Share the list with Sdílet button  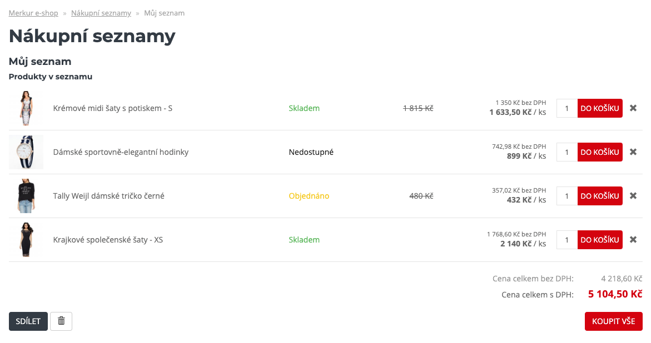click(x=28, y=321)
